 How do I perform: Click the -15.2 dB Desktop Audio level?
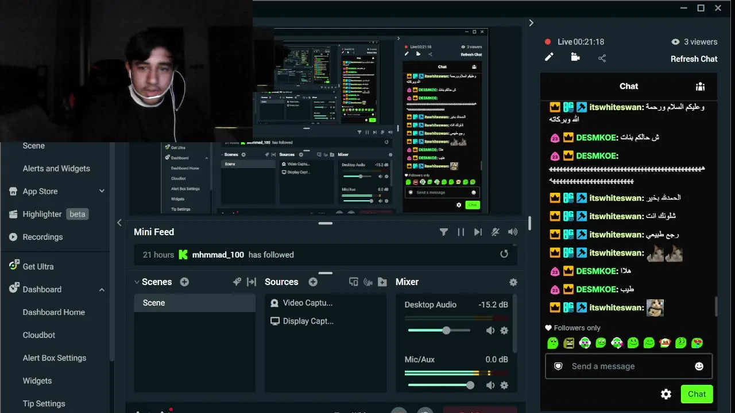[493, 305]
